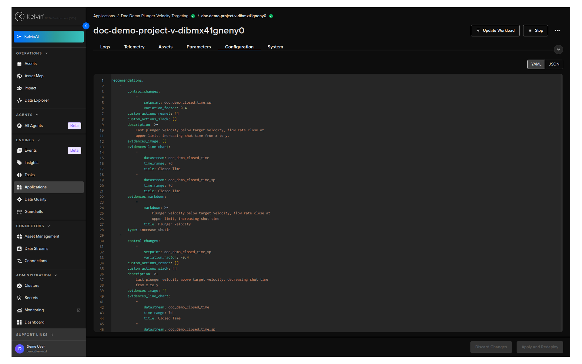The image size is (582, 364).
Task: Click the Demo User name in footer
Action: click(x=35, y=347)
